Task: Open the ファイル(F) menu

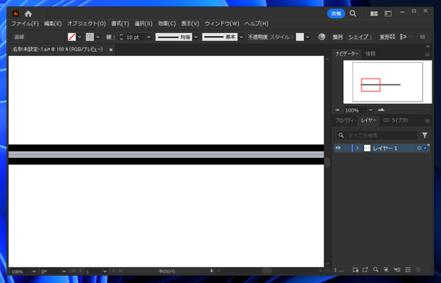Action: (x=24, y=24)
